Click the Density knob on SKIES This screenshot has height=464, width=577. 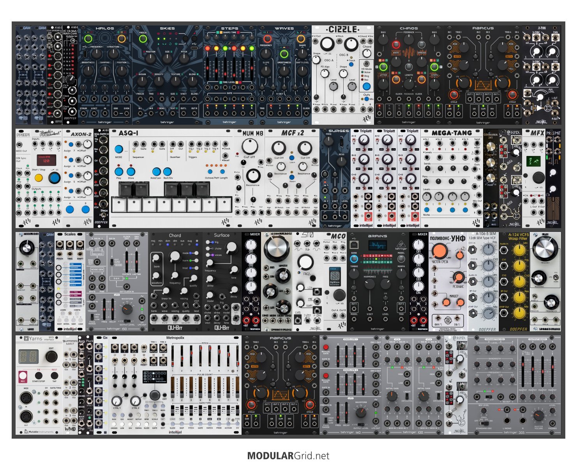click(x=159, y=81)
